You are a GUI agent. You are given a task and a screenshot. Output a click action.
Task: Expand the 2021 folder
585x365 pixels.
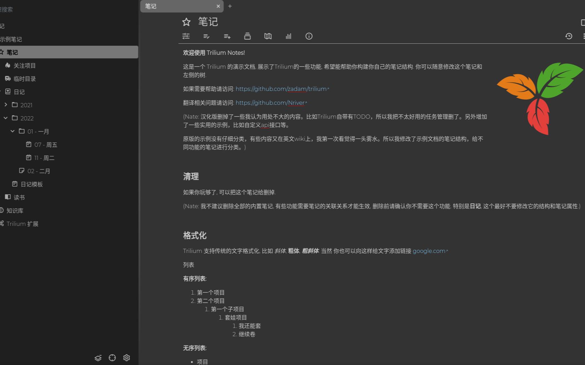click(6, 104)
